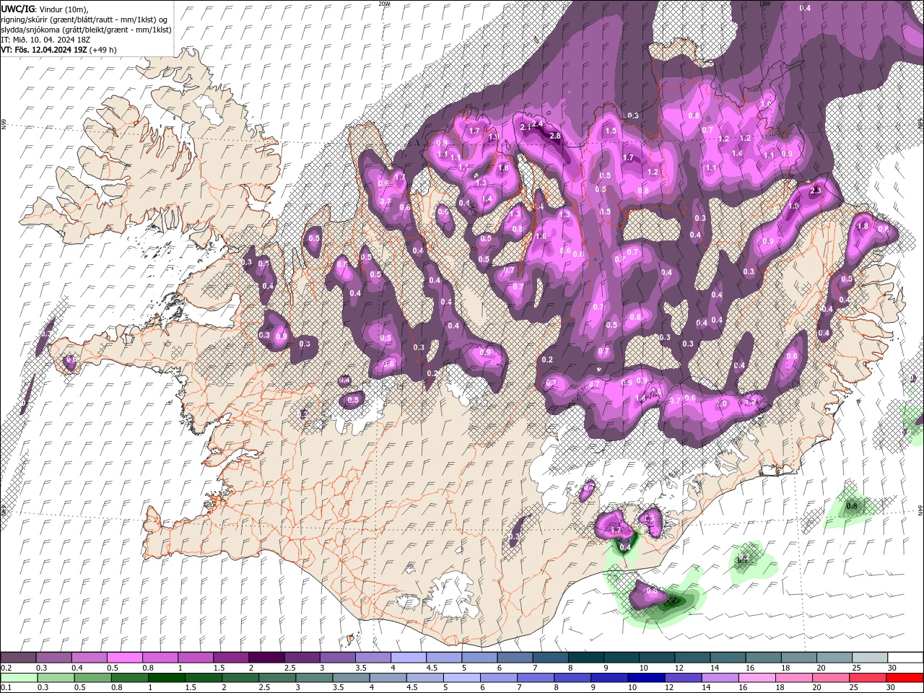
Task: Click dark purple snow swatch between 2 and 2.5
Action: 266,658
